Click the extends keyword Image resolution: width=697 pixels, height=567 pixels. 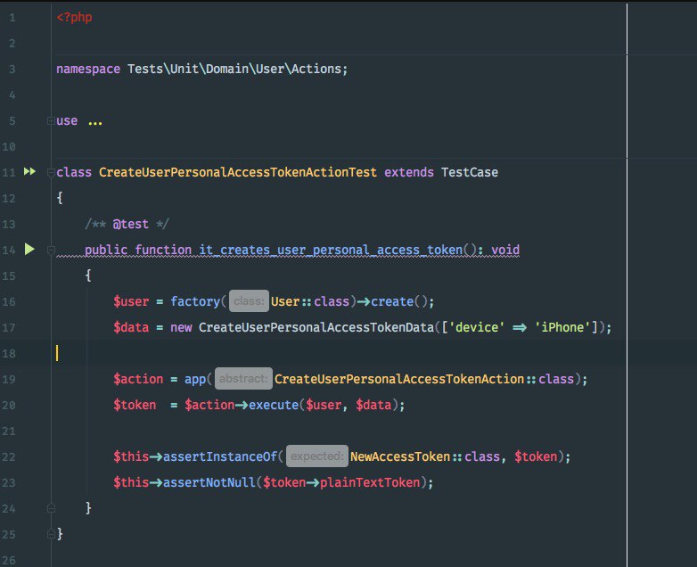[409, 173]
